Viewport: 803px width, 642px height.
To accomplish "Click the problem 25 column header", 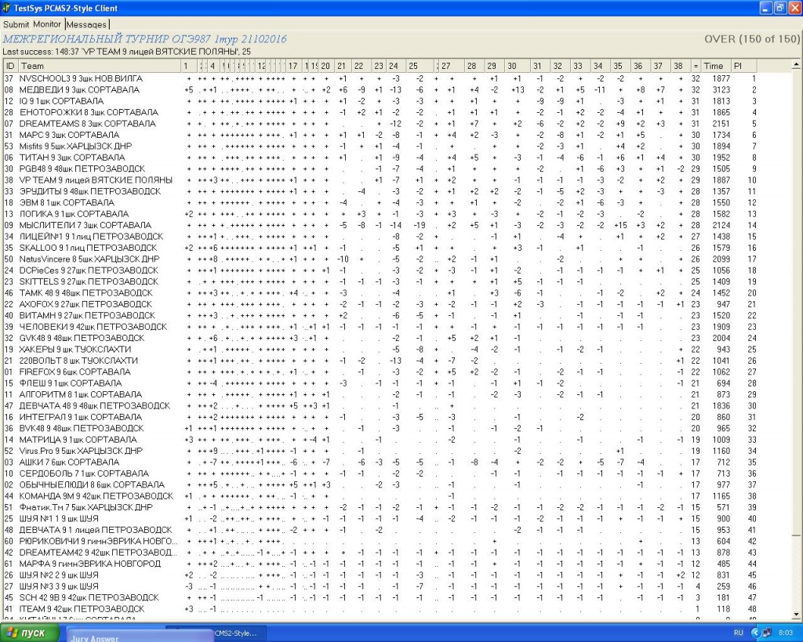I will (x=420, y=66).
